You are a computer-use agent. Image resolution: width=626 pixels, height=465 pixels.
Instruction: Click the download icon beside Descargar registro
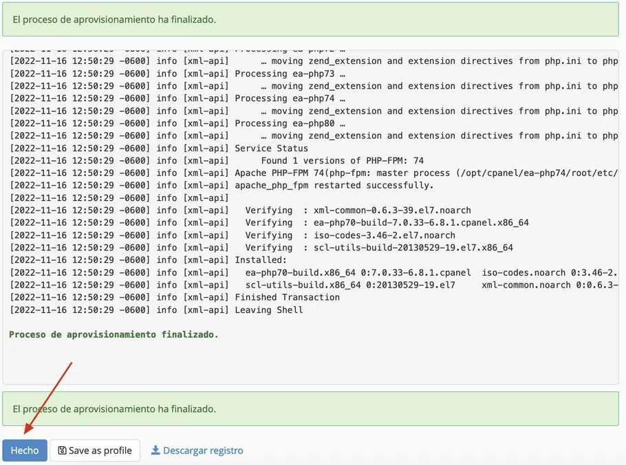[155, 451]
